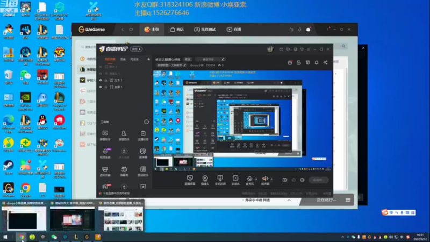430x242 pixels.
Task: Click Windows Start button
Action: coord(5,237)
